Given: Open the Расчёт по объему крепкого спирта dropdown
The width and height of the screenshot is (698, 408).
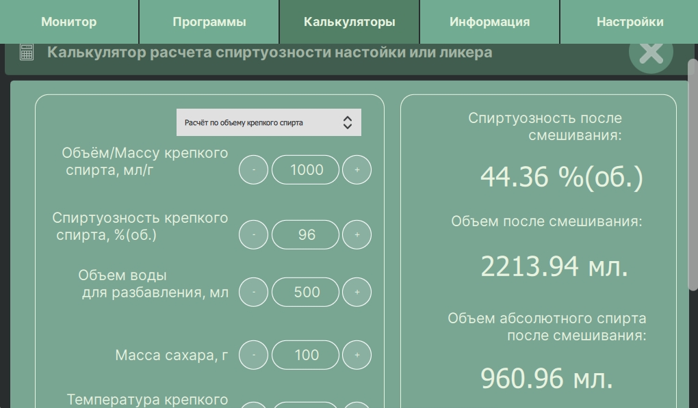Looking at the screenshot, I should (269, 122).
